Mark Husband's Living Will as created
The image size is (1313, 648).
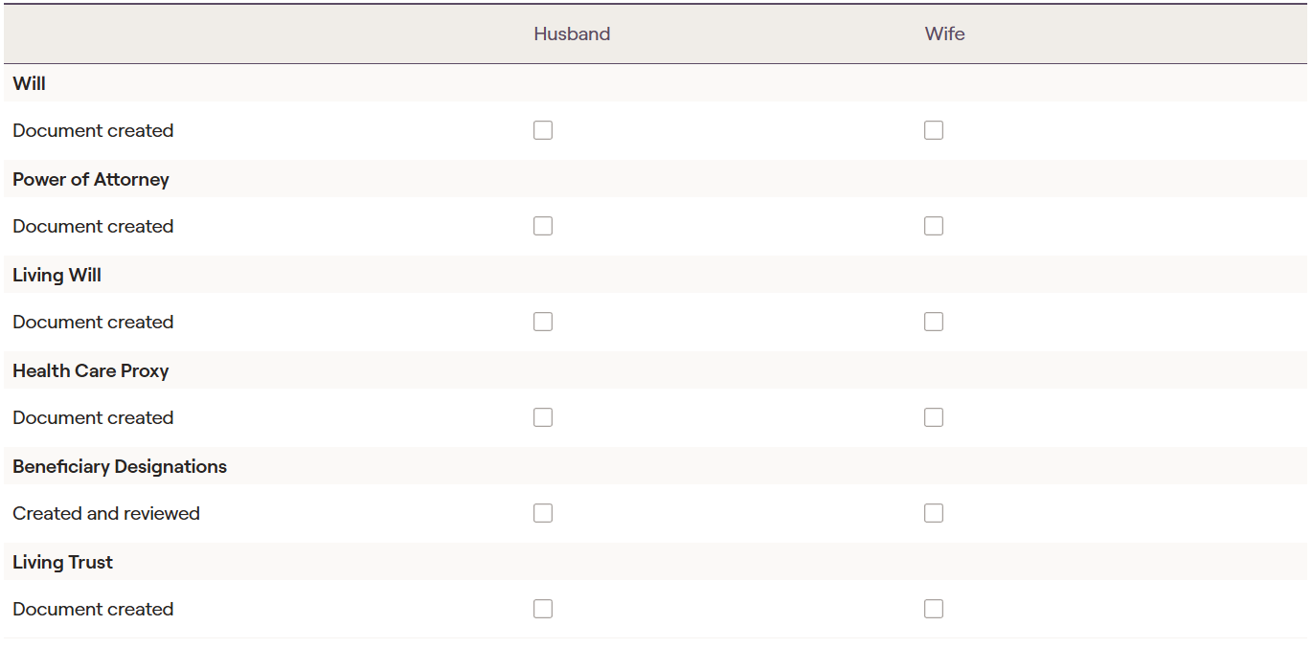coord(543,322)
